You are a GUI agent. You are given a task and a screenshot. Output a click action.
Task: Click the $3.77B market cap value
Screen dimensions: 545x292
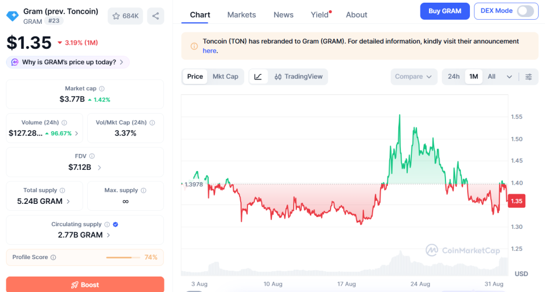click(72, 99)
